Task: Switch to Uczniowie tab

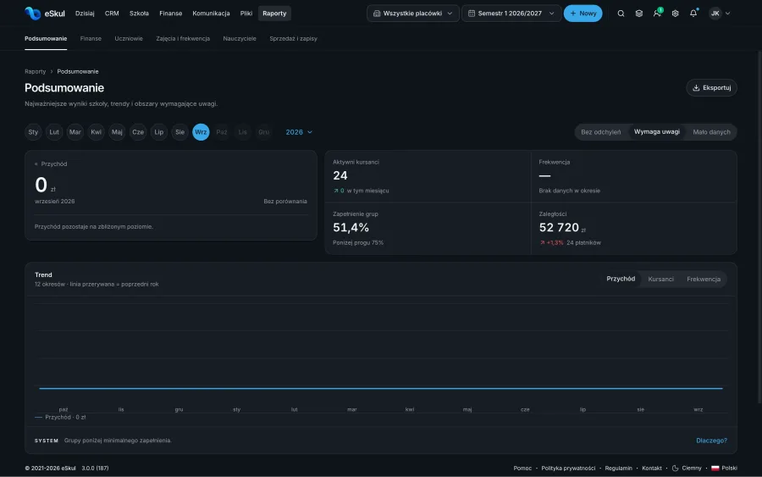Action: pyautogui.click(x=129, y=39)
